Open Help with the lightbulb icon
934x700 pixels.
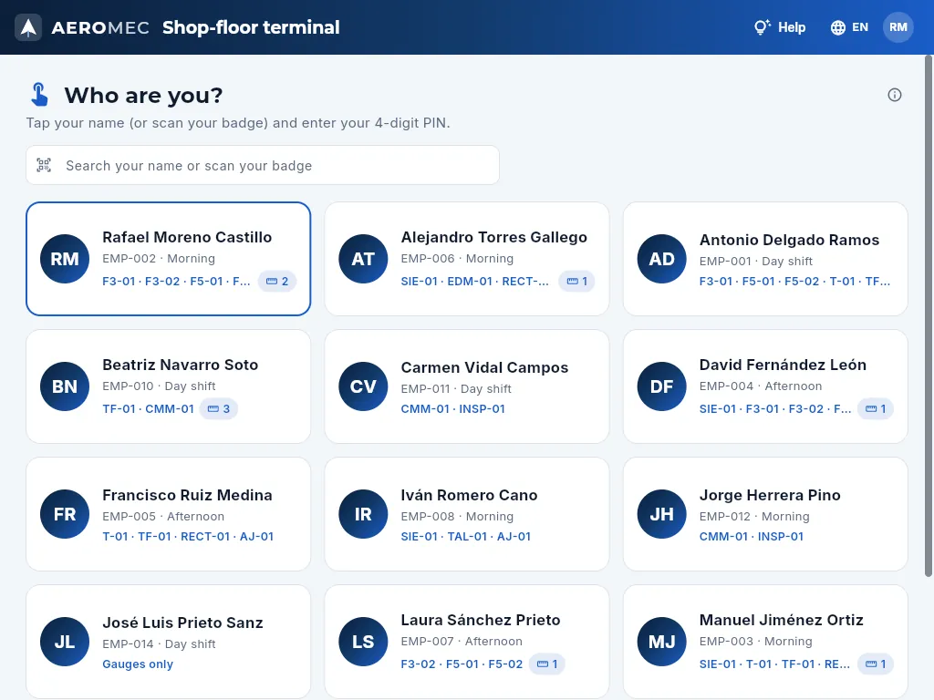point(780,27)
